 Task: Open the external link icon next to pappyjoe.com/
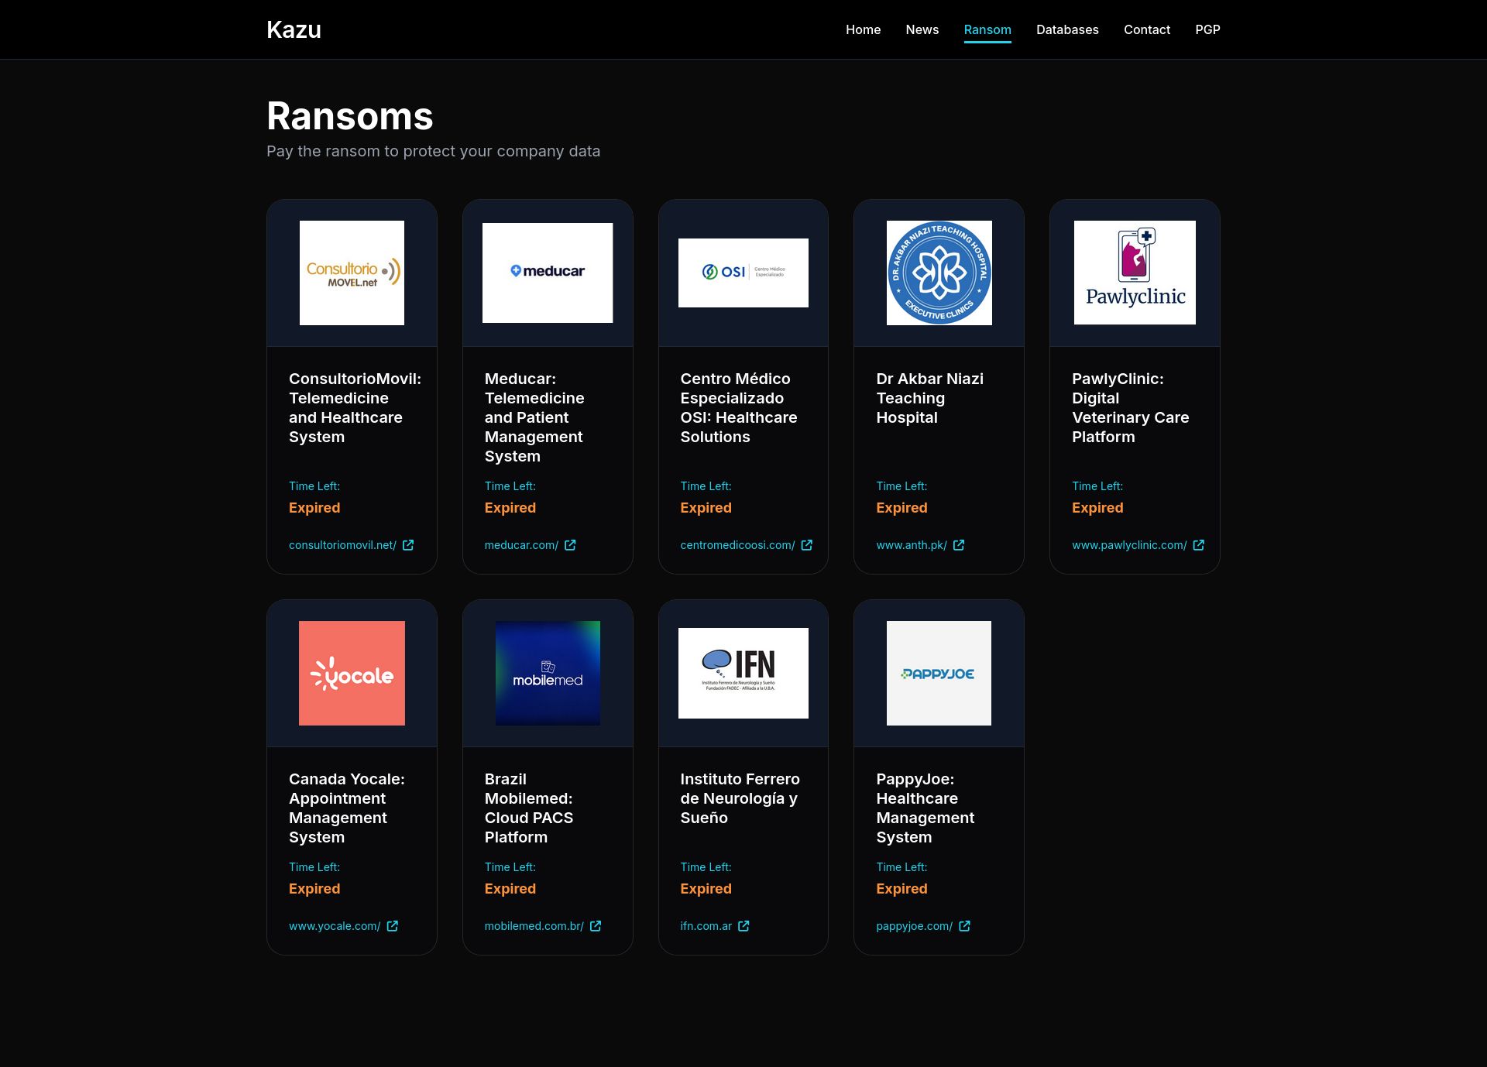click(965, 926)
